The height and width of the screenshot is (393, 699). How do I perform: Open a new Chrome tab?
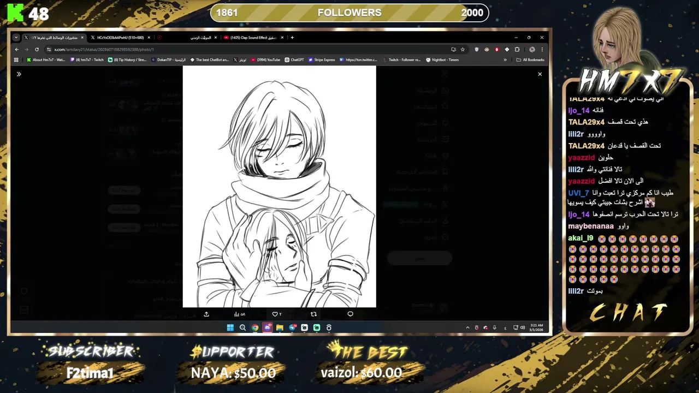[292, 38]
